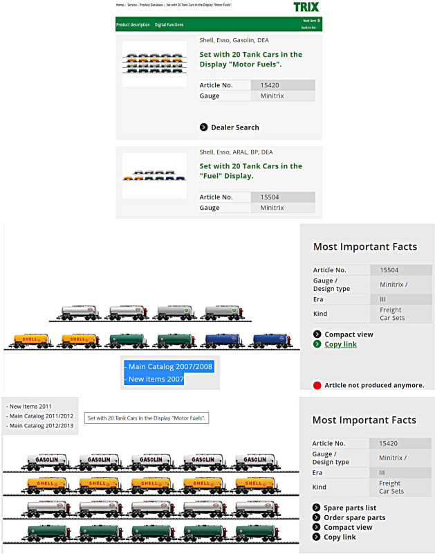Click the red Article not produced anymore dot
Screen dimensions: 435x554
tap(317, 385)
